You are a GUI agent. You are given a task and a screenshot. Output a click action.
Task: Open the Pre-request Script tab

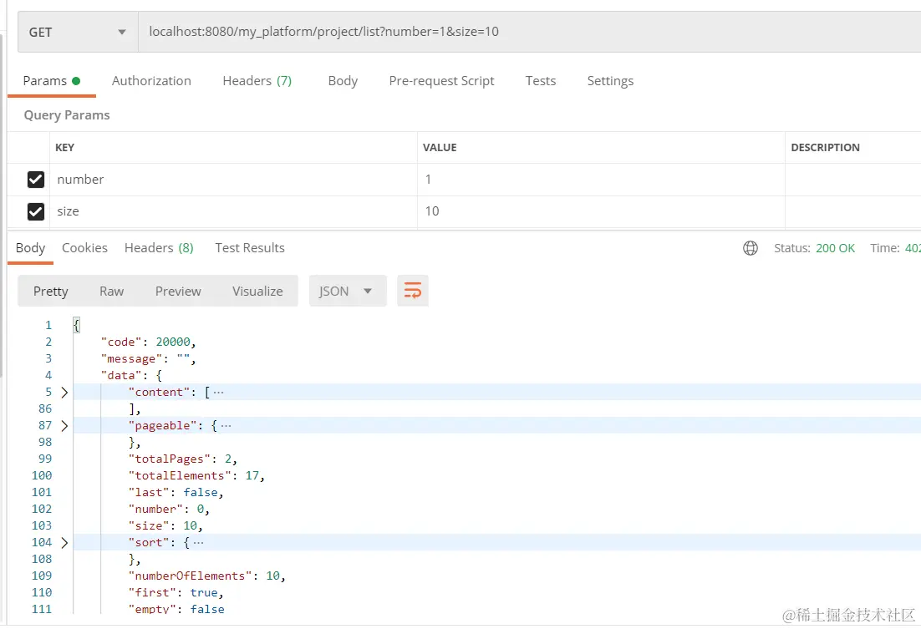coord(442,81)
